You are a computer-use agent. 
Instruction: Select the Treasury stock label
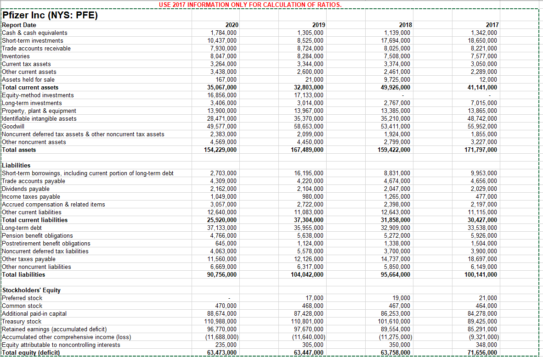click(22, 321)
